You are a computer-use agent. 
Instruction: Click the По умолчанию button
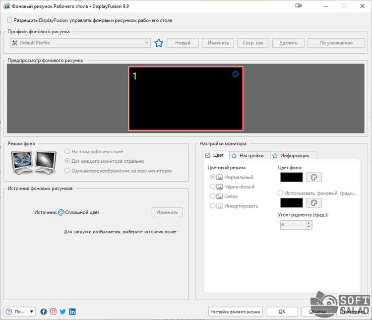point(336,43)
